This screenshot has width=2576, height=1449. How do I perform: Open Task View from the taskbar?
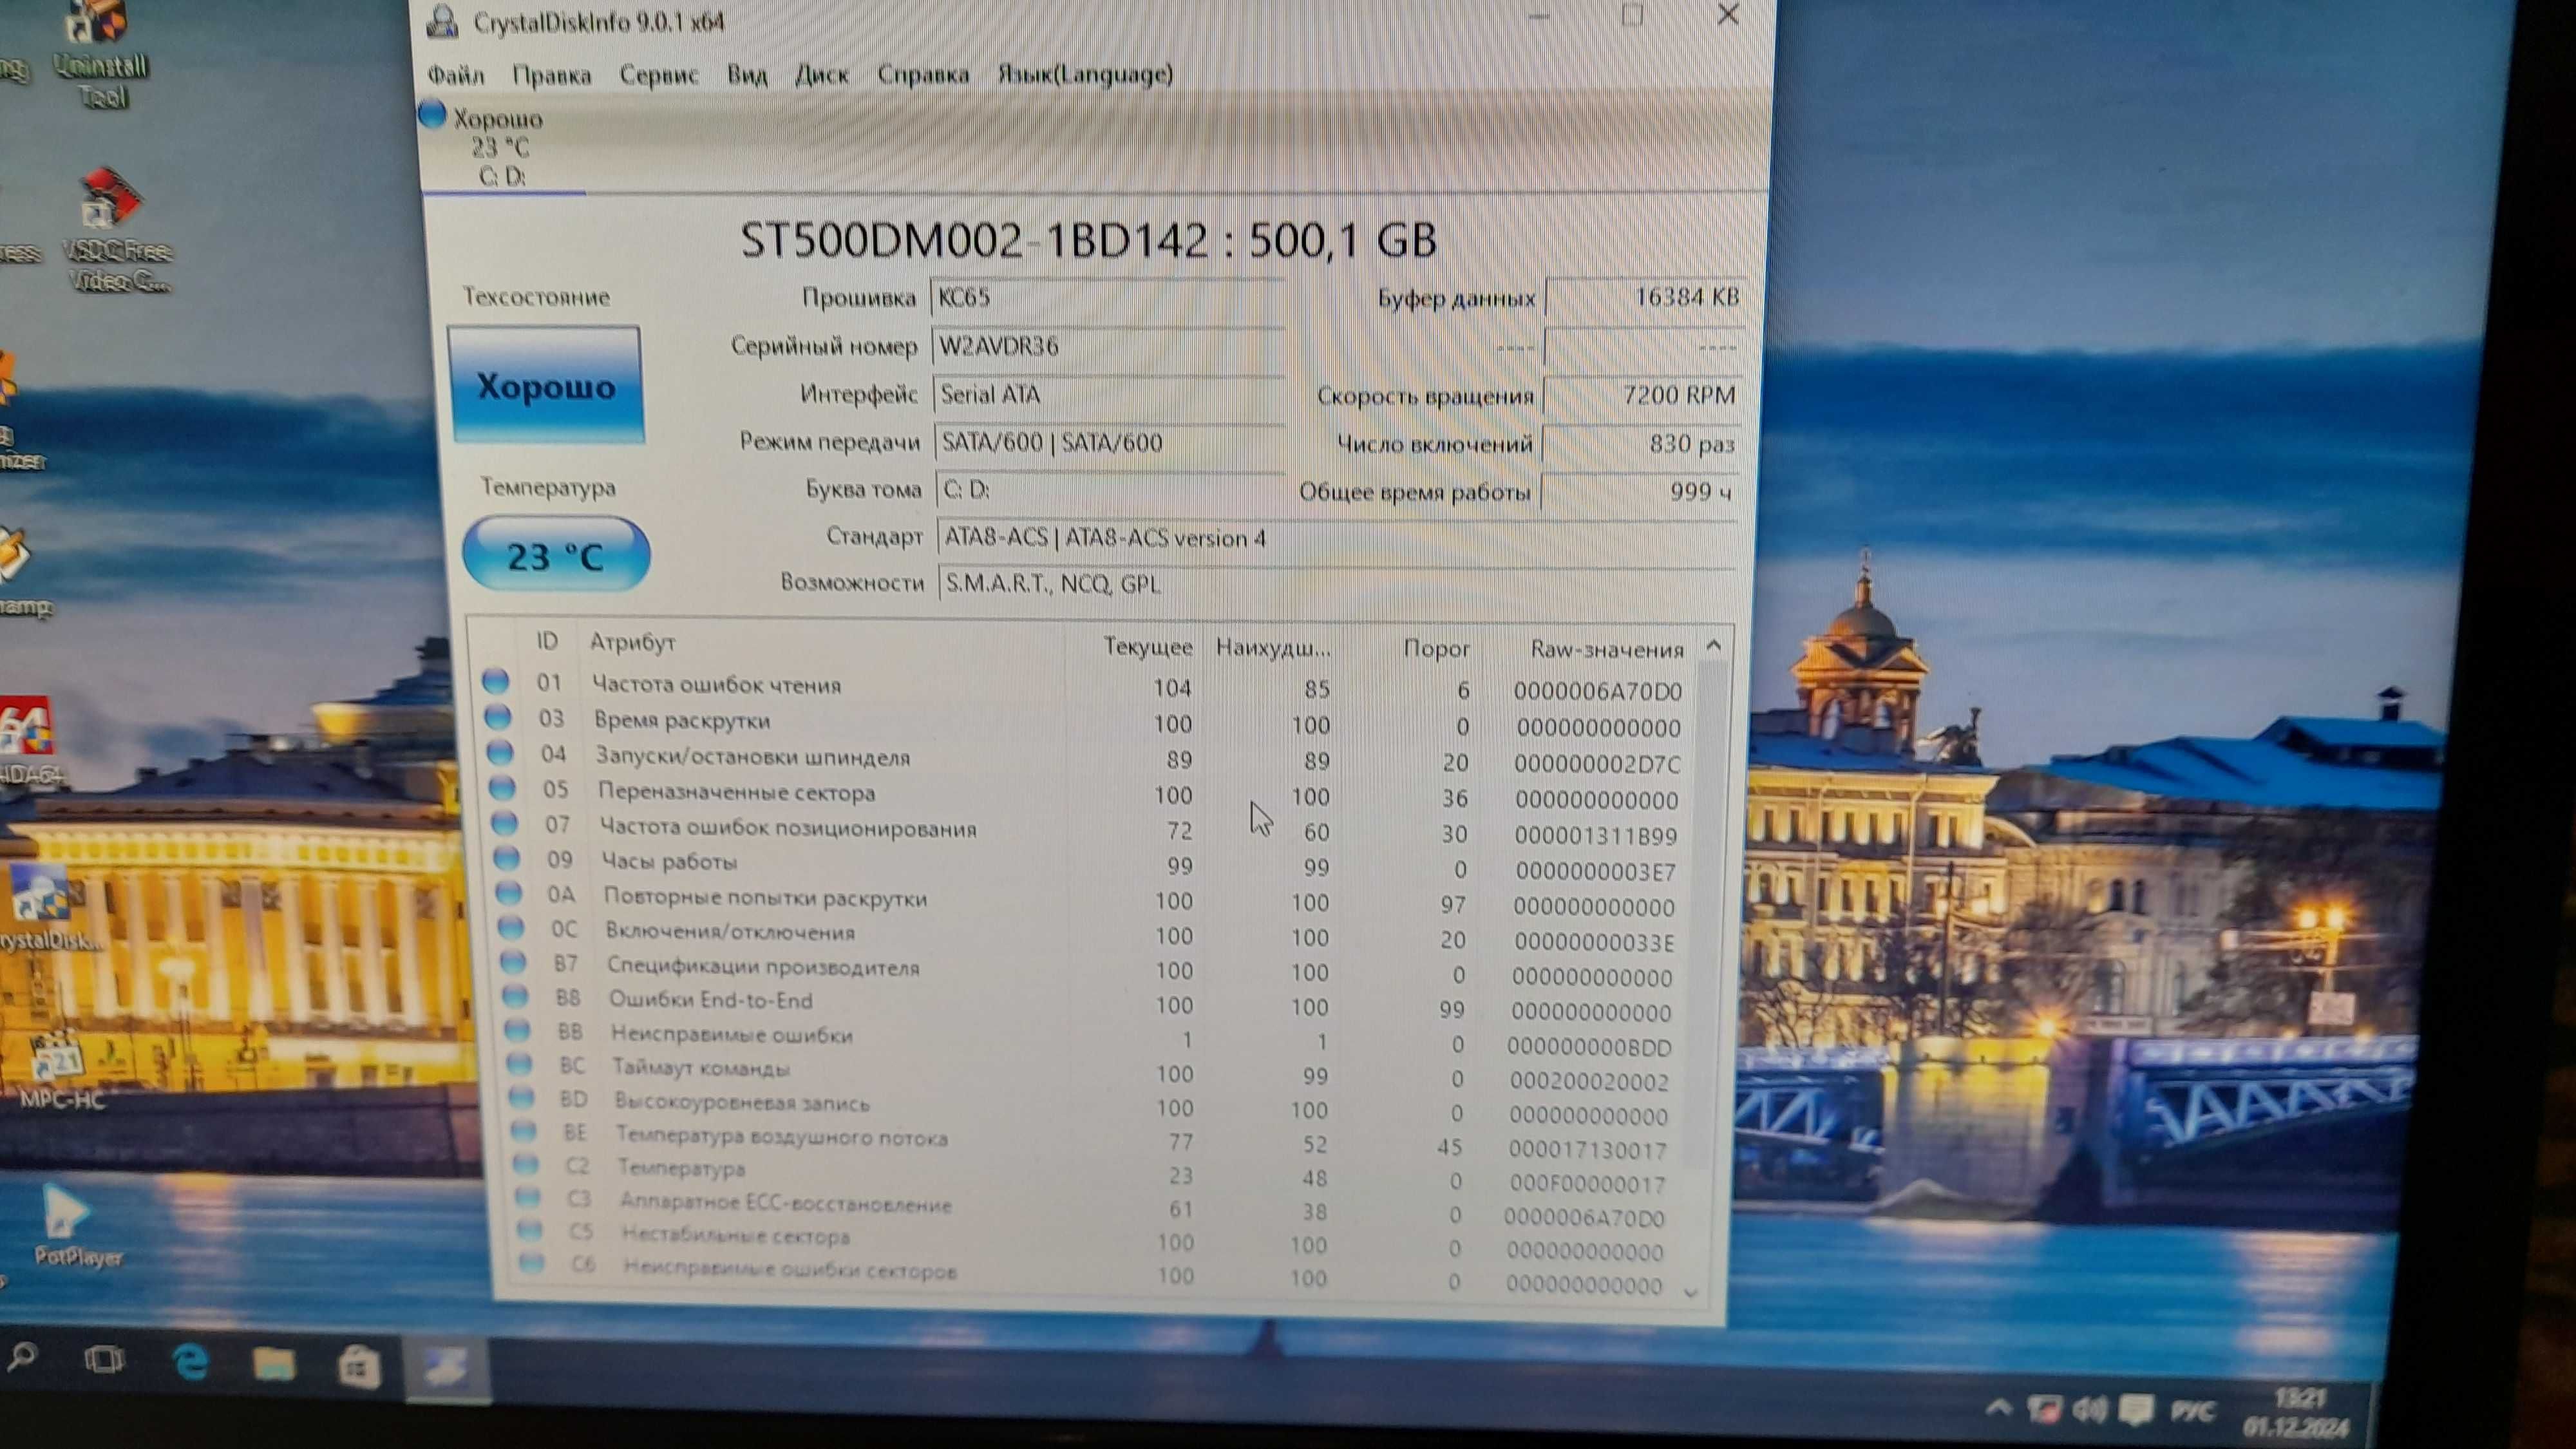[103, 1360]
